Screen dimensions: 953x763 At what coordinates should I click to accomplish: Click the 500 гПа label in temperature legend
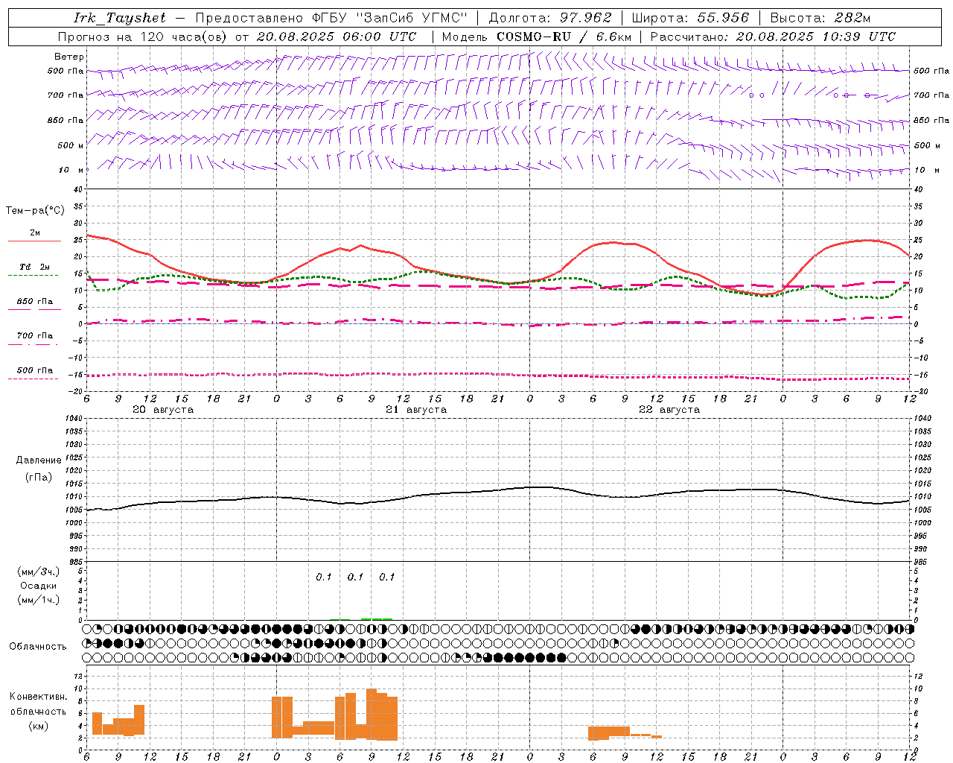coord(35,370)
